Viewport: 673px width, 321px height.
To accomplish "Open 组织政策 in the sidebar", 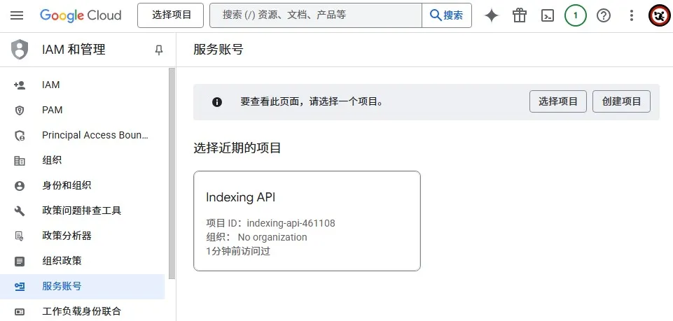I will tap(83, 261).
